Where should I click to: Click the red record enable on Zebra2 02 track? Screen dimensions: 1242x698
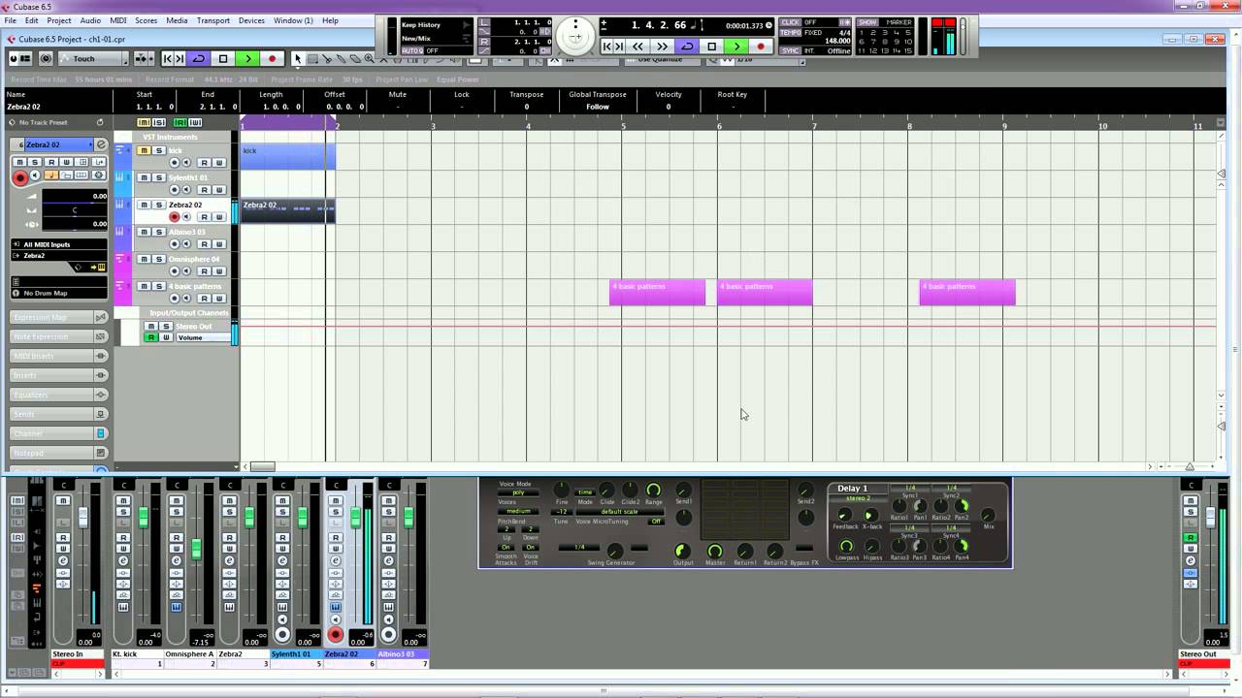pos(175,217)
